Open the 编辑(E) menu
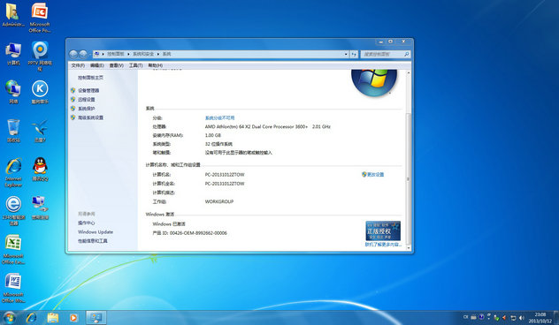 (97, 65)
